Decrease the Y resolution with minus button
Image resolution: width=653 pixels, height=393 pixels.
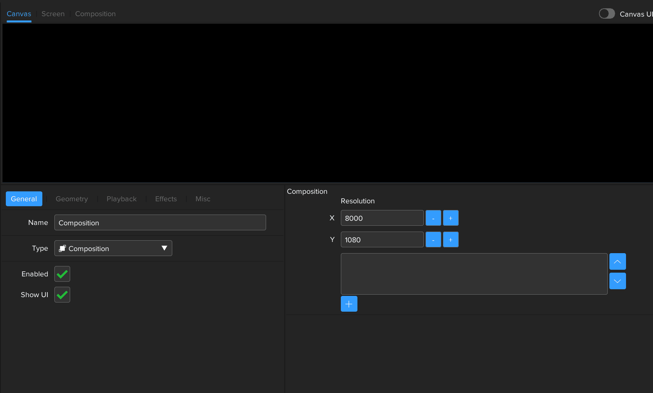pyautogui.click(x=433, y=239)
